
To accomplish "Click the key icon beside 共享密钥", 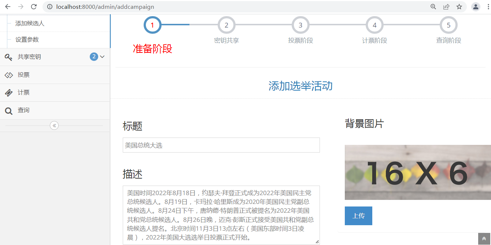I will click(x=8, y=57).
